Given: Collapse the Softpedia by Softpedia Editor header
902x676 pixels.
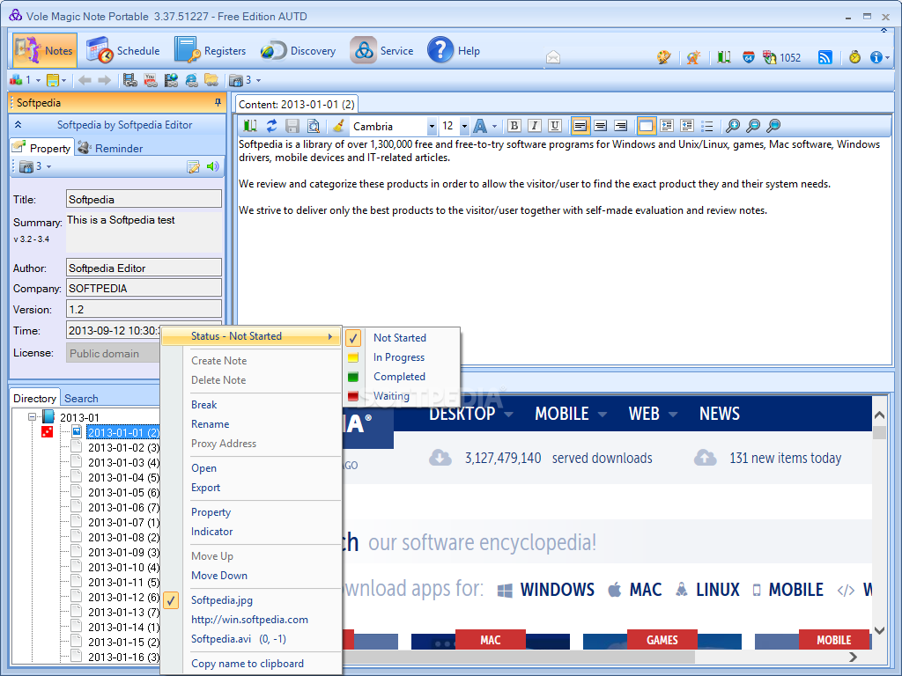Looking at the screenshot, I should 18,125.
